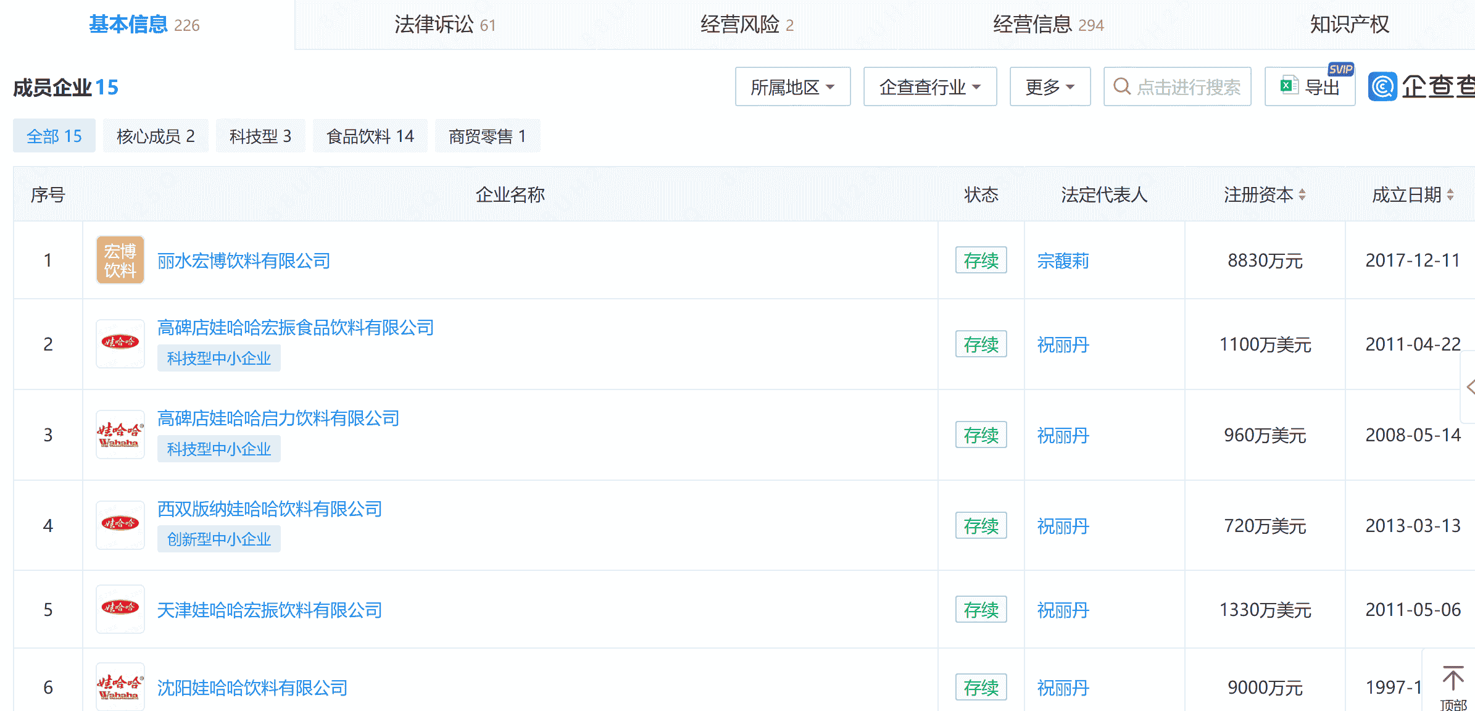Open the 所属地区 dropdown
The height and width of the screenshot is (711, 1475).
(x=792, y=87)
